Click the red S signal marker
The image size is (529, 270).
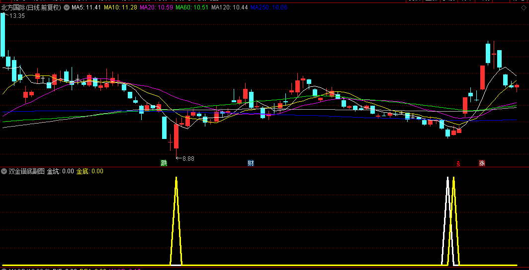click(x=458, y=164)
